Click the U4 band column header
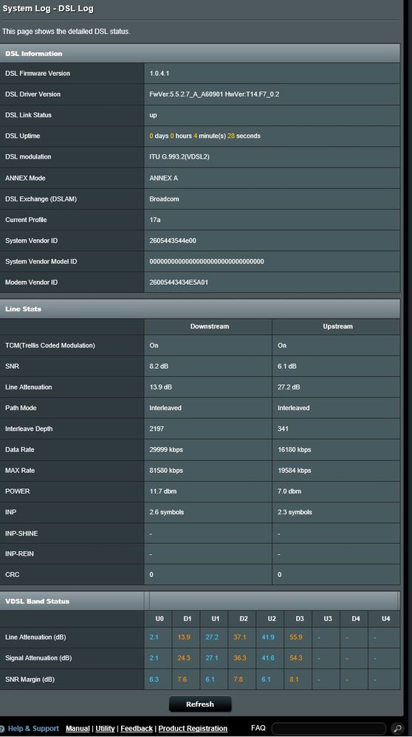412x737 pixels. coord(385,618)
